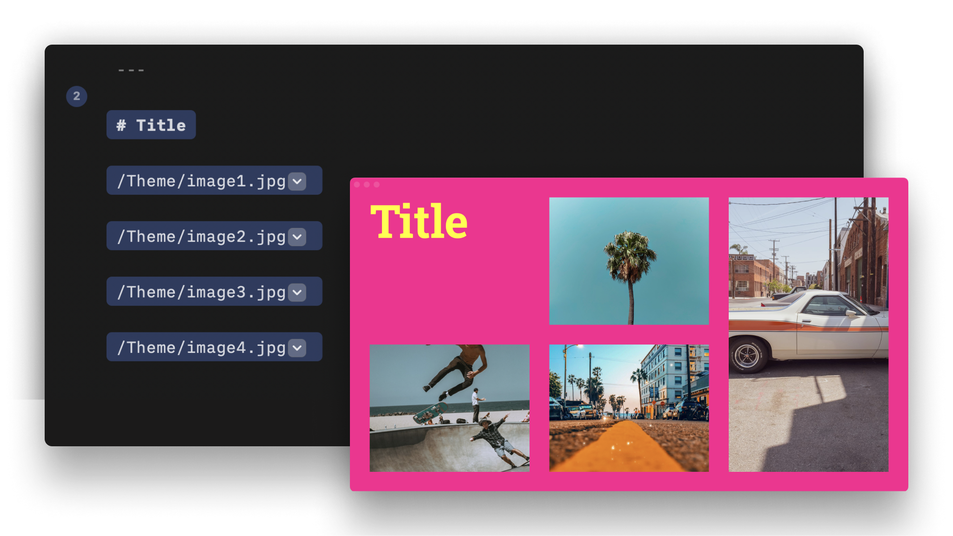Open dropdown arrow next to /Theme/image1.jpg
Image resolution: width=953 pixels, height=536 pixels.
point(297,181)
